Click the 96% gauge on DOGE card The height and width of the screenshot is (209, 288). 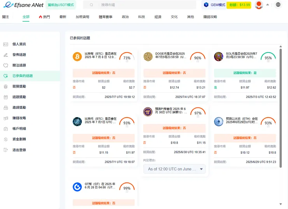198,57
